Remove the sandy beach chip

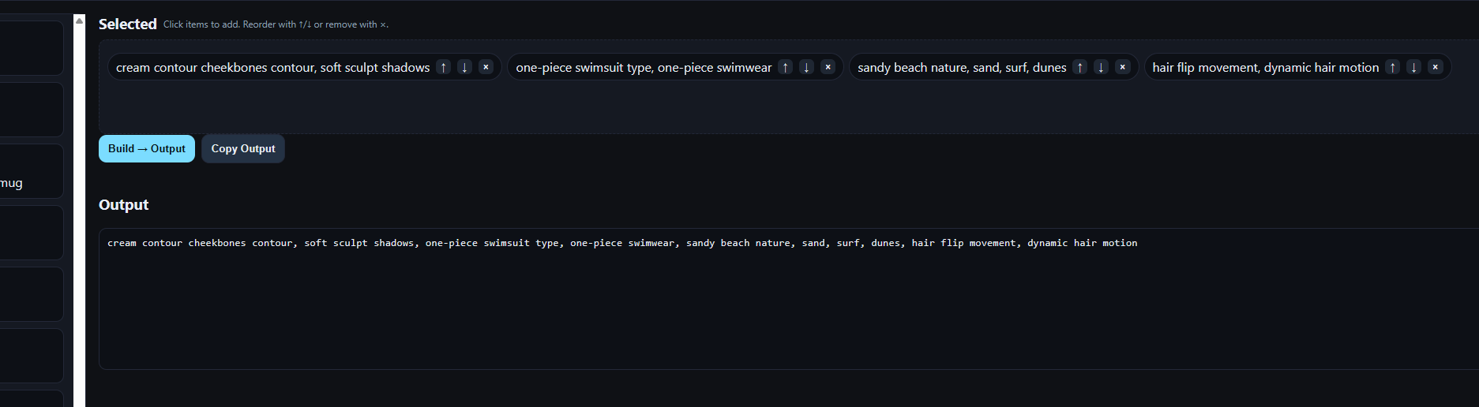[1123, 67]
